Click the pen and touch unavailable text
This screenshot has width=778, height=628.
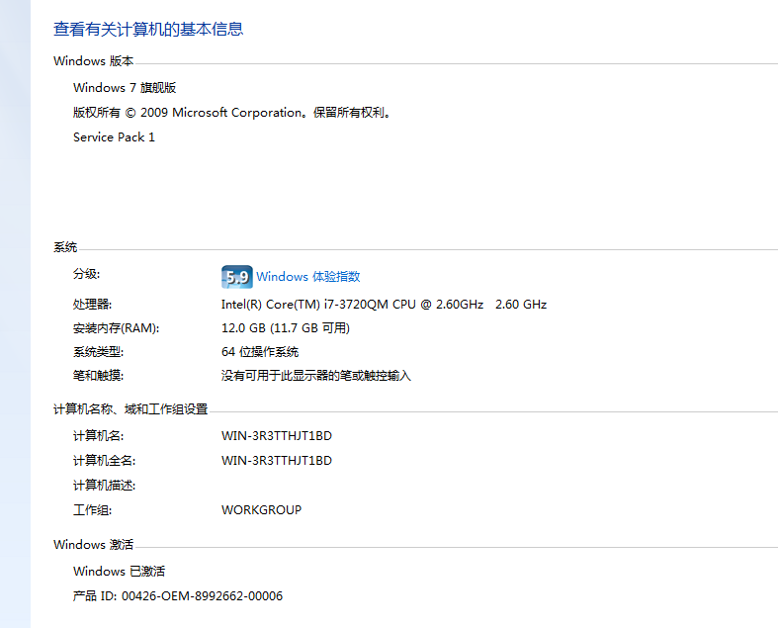click(315, 376)
